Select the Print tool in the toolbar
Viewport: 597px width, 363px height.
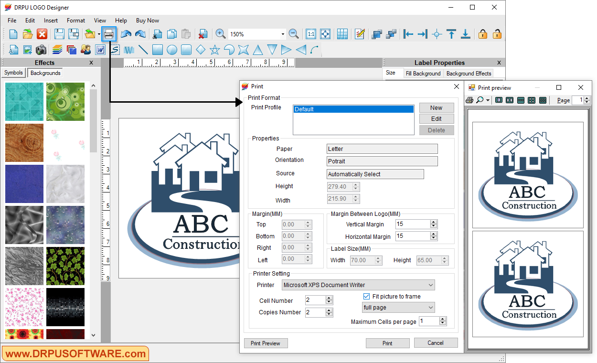(109, 34)
